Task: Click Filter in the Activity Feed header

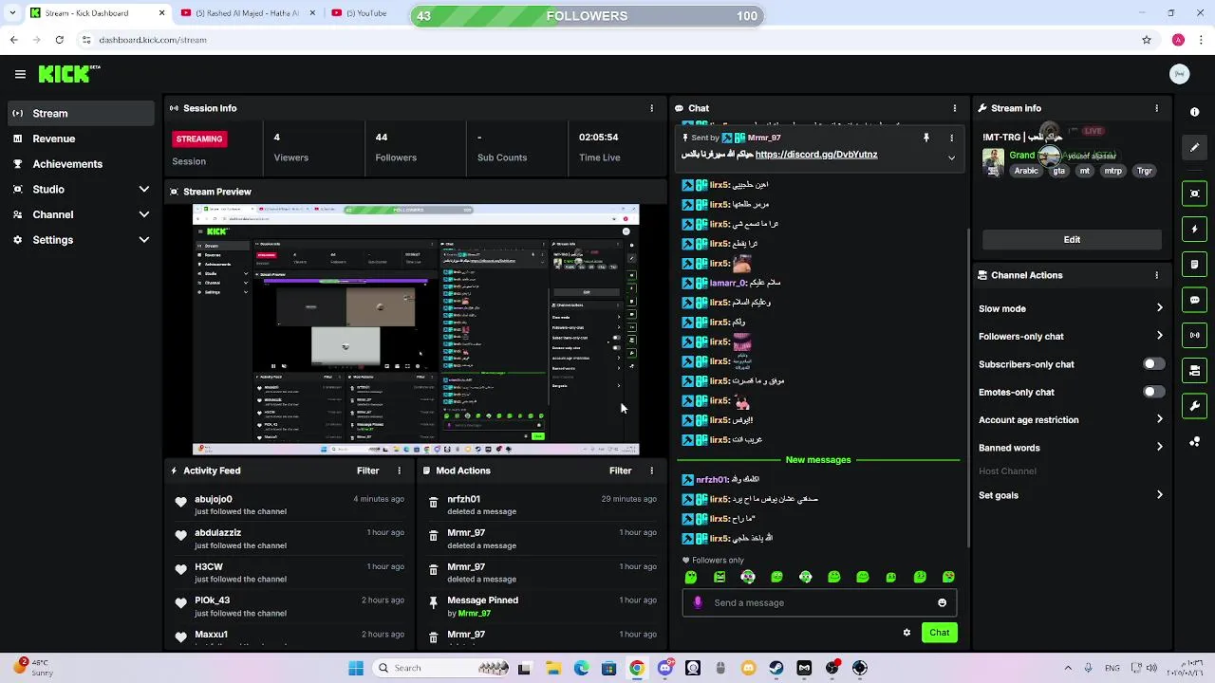Action: (367, 471)
